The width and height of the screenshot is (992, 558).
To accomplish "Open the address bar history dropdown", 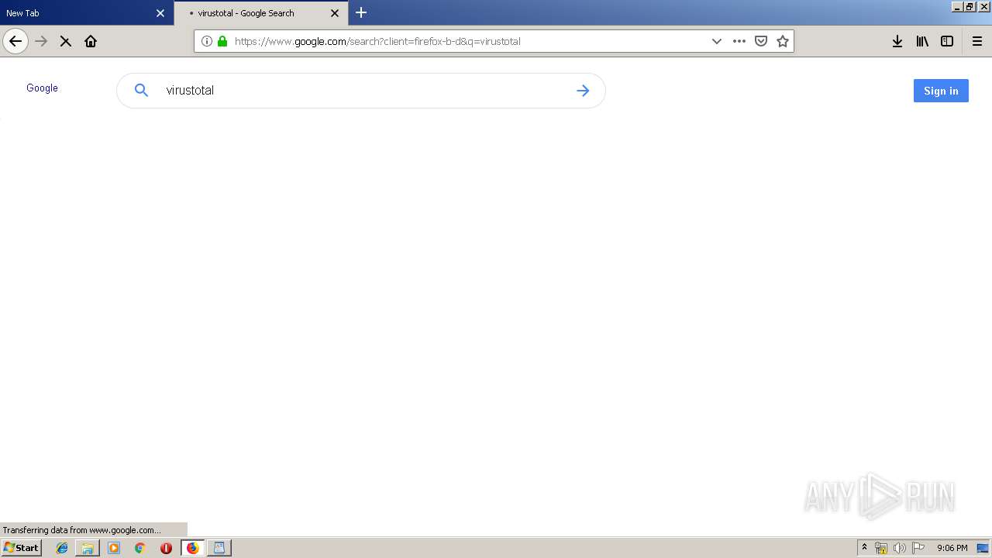I will [717, 41].
